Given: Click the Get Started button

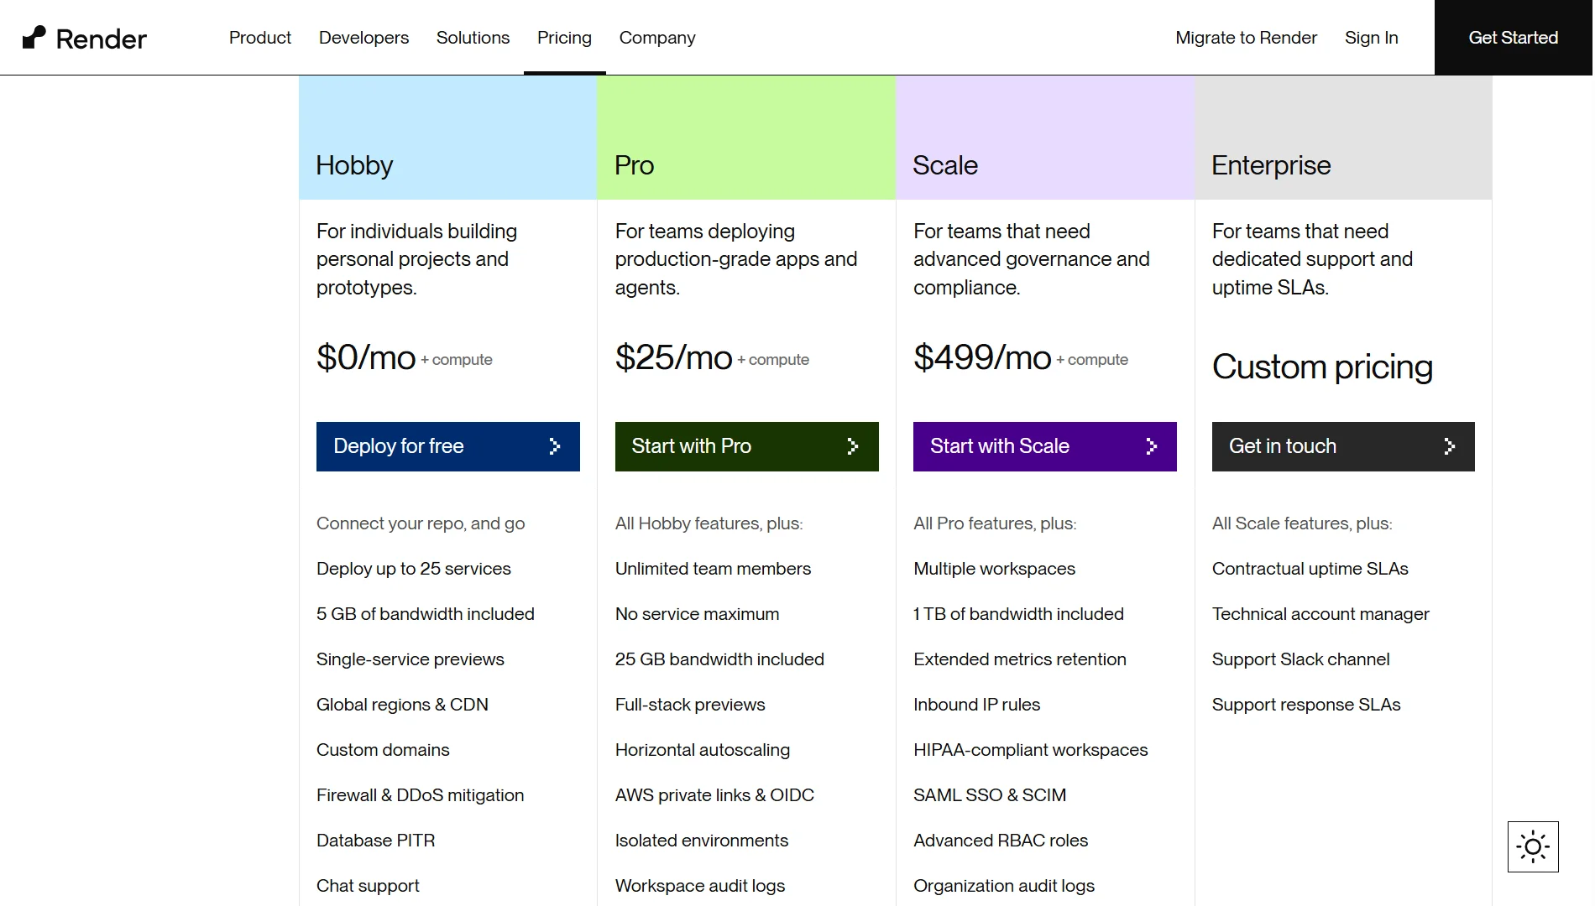Looking at the screenshot, I should (x=1514, y=38).
